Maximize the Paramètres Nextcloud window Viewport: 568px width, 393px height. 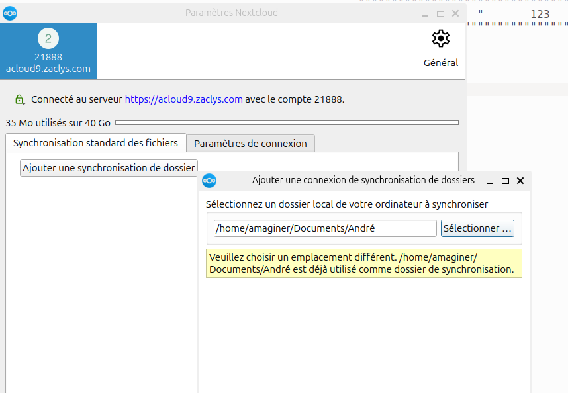click(x=440, y=13)
